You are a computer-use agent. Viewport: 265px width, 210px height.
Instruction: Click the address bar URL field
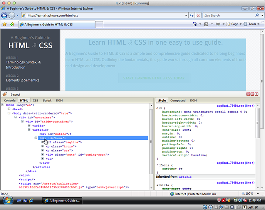click(x=103, y=15)
